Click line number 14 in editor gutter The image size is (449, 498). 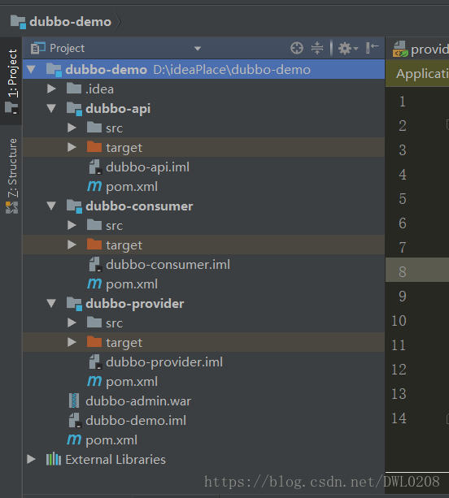(399, 418)
